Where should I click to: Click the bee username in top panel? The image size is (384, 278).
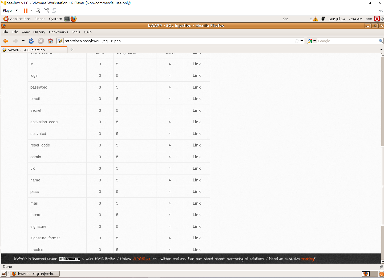[369, 19]
